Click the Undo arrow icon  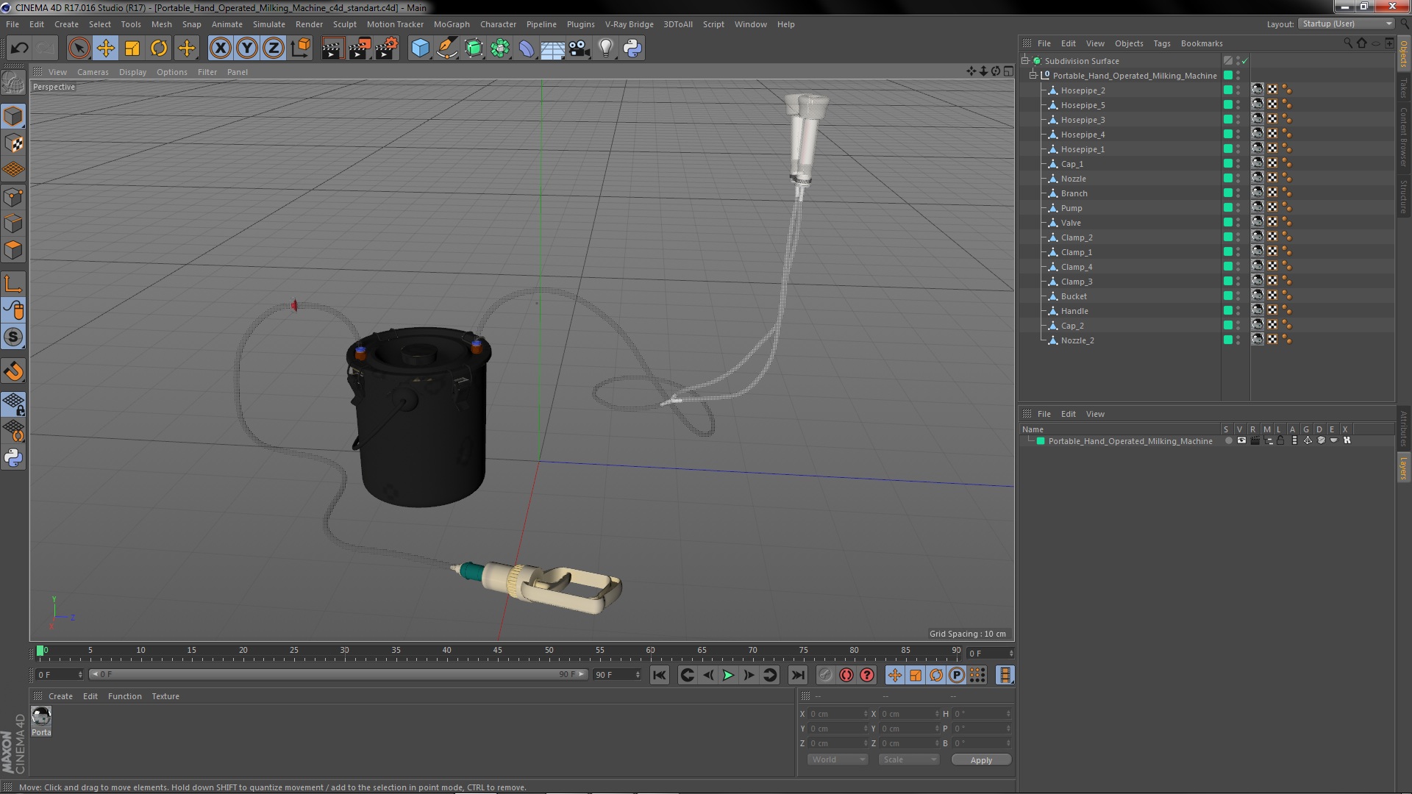coord(19,49)
